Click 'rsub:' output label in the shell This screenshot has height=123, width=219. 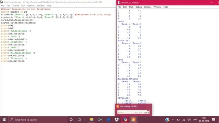pyautogui.click(x=121, y=22)
